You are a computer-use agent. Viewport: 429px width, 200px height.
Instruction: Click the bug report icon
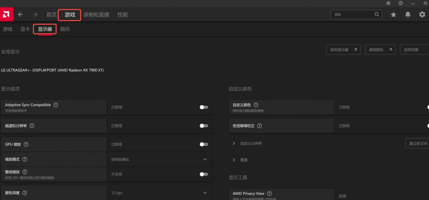click(388, 3)
